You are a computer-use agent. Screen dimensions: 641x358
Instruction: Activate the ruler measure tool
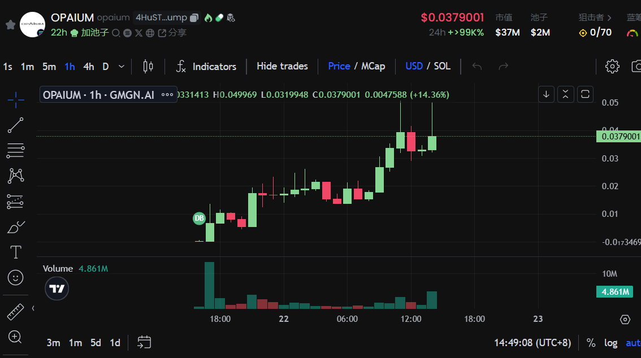16,312
